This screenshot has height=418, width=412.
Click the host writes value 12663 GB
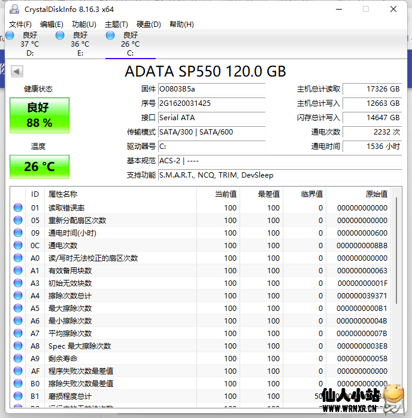372,103
